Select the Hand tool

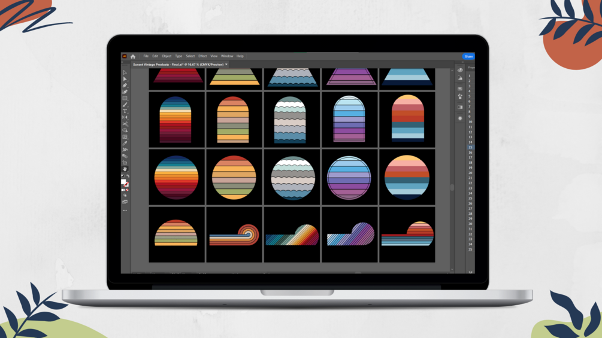tap(125, 169)
